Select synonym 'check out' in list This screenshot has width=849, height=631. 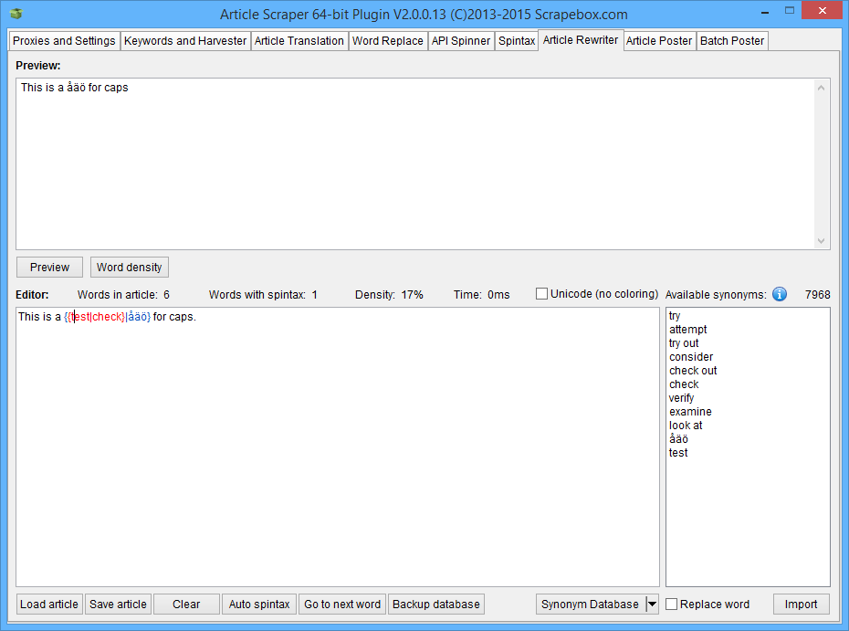693,371
